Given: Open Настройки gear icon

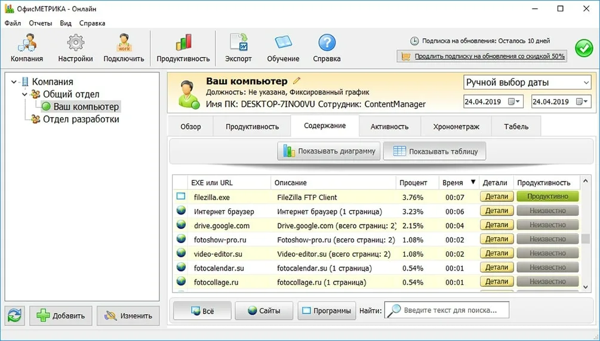Looking at the screenshot, I should click(x=75, y=44).
